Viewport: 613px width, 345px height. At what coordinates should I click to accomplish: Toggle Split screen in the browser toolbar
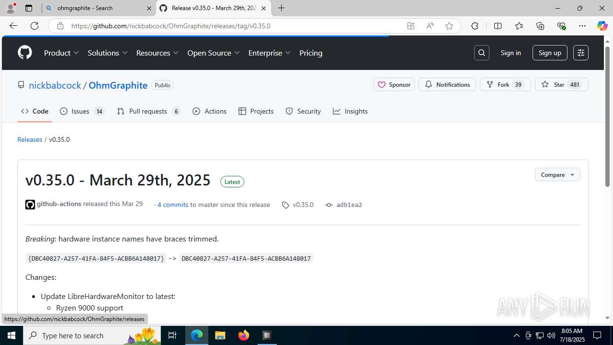point(498,26)
